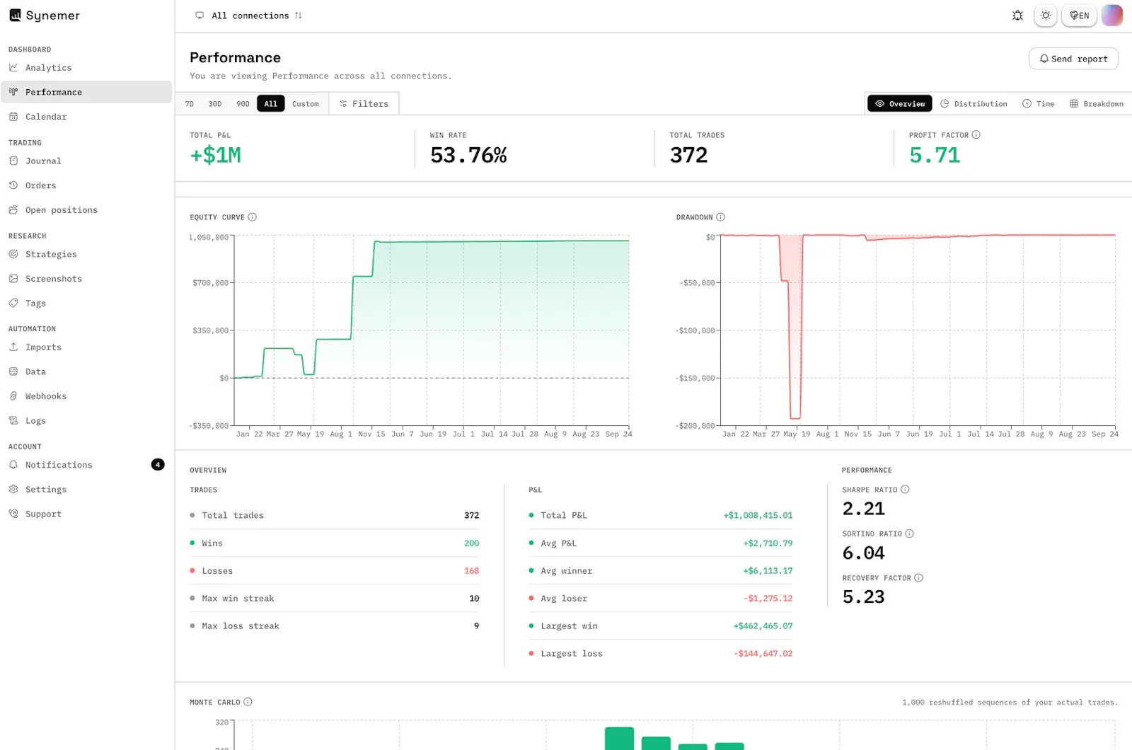Click the Sharpe Ratio info icon
The width and height of the screenshot is (1132, 750).
905,490
